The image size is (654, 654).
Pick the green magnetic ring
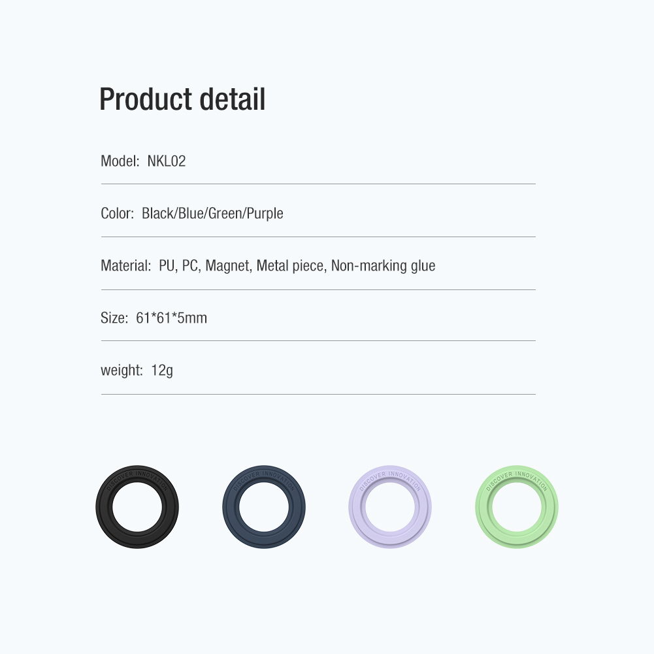pos(517,507)
